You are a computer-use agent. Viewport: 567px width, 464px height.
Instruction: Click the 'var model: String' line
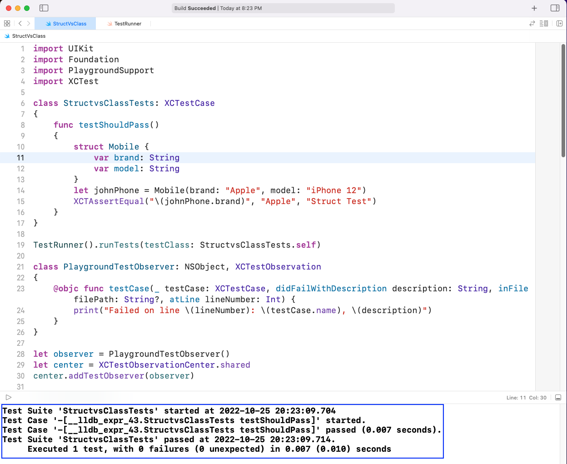137,169
